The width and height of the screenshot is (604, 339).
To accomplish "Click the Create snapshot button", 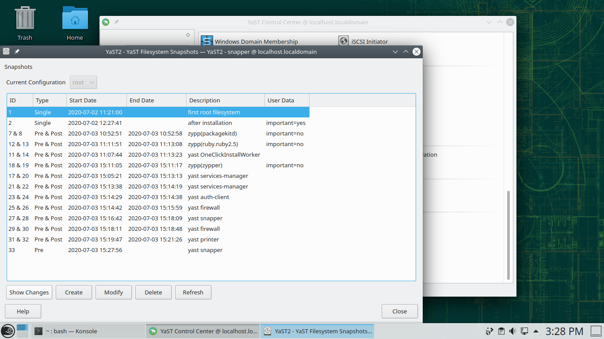I will click(74, 292).
